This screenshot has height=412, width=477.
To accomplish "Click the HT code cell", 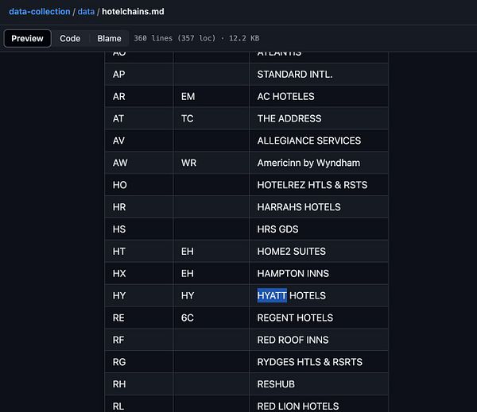I will [x=139, y=252].
